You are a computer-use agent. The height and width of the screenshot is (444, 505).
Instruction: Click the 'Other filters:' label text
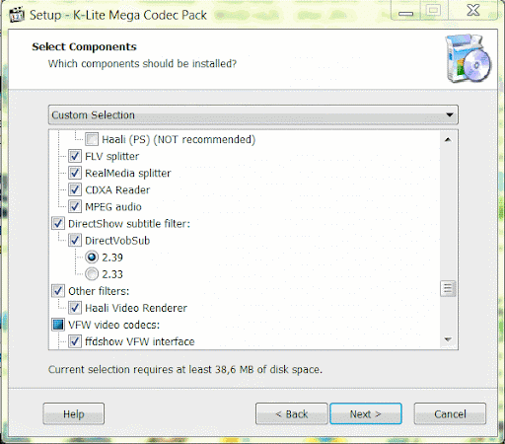coord(99,291)
